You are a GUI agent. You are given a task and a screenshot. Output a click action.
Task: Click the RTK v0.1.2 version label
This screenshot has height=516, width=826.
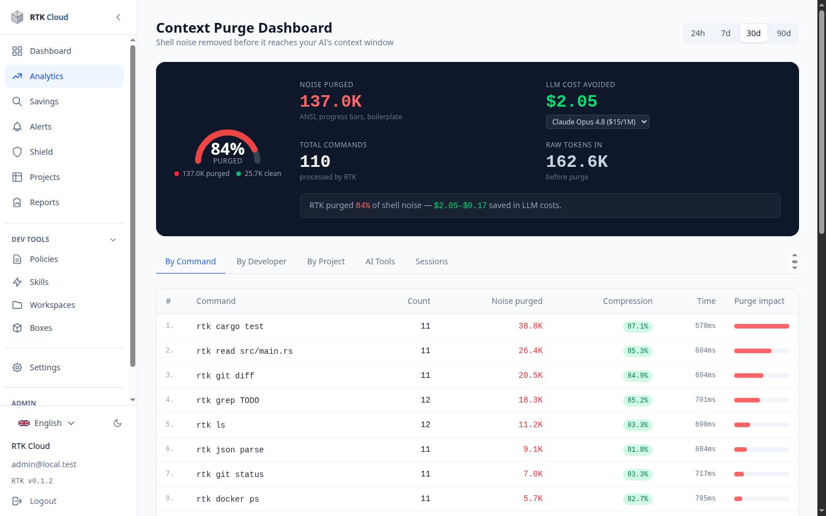(32, 481)
